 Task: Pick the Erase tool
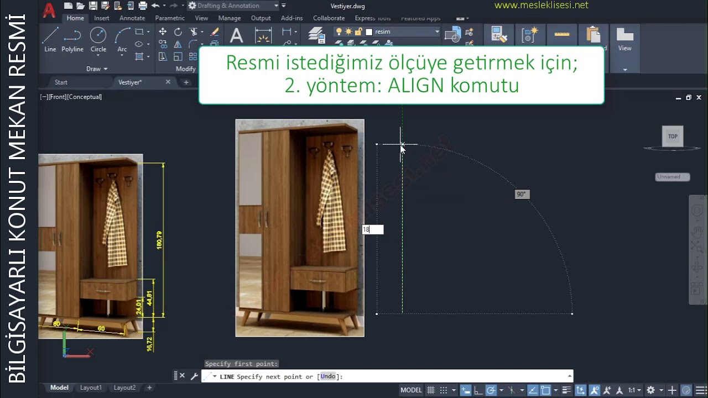[x=215, y=32]
